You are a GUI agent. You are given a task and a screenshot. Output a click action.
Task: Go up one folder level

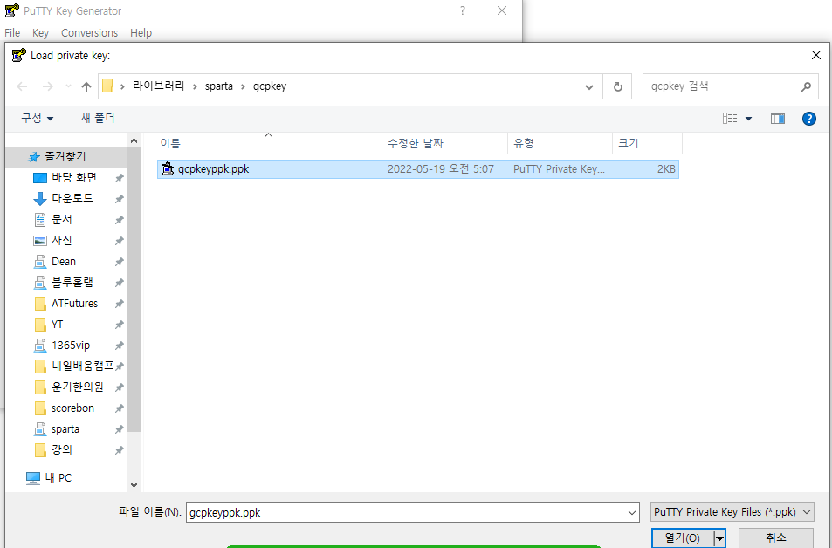86,86
